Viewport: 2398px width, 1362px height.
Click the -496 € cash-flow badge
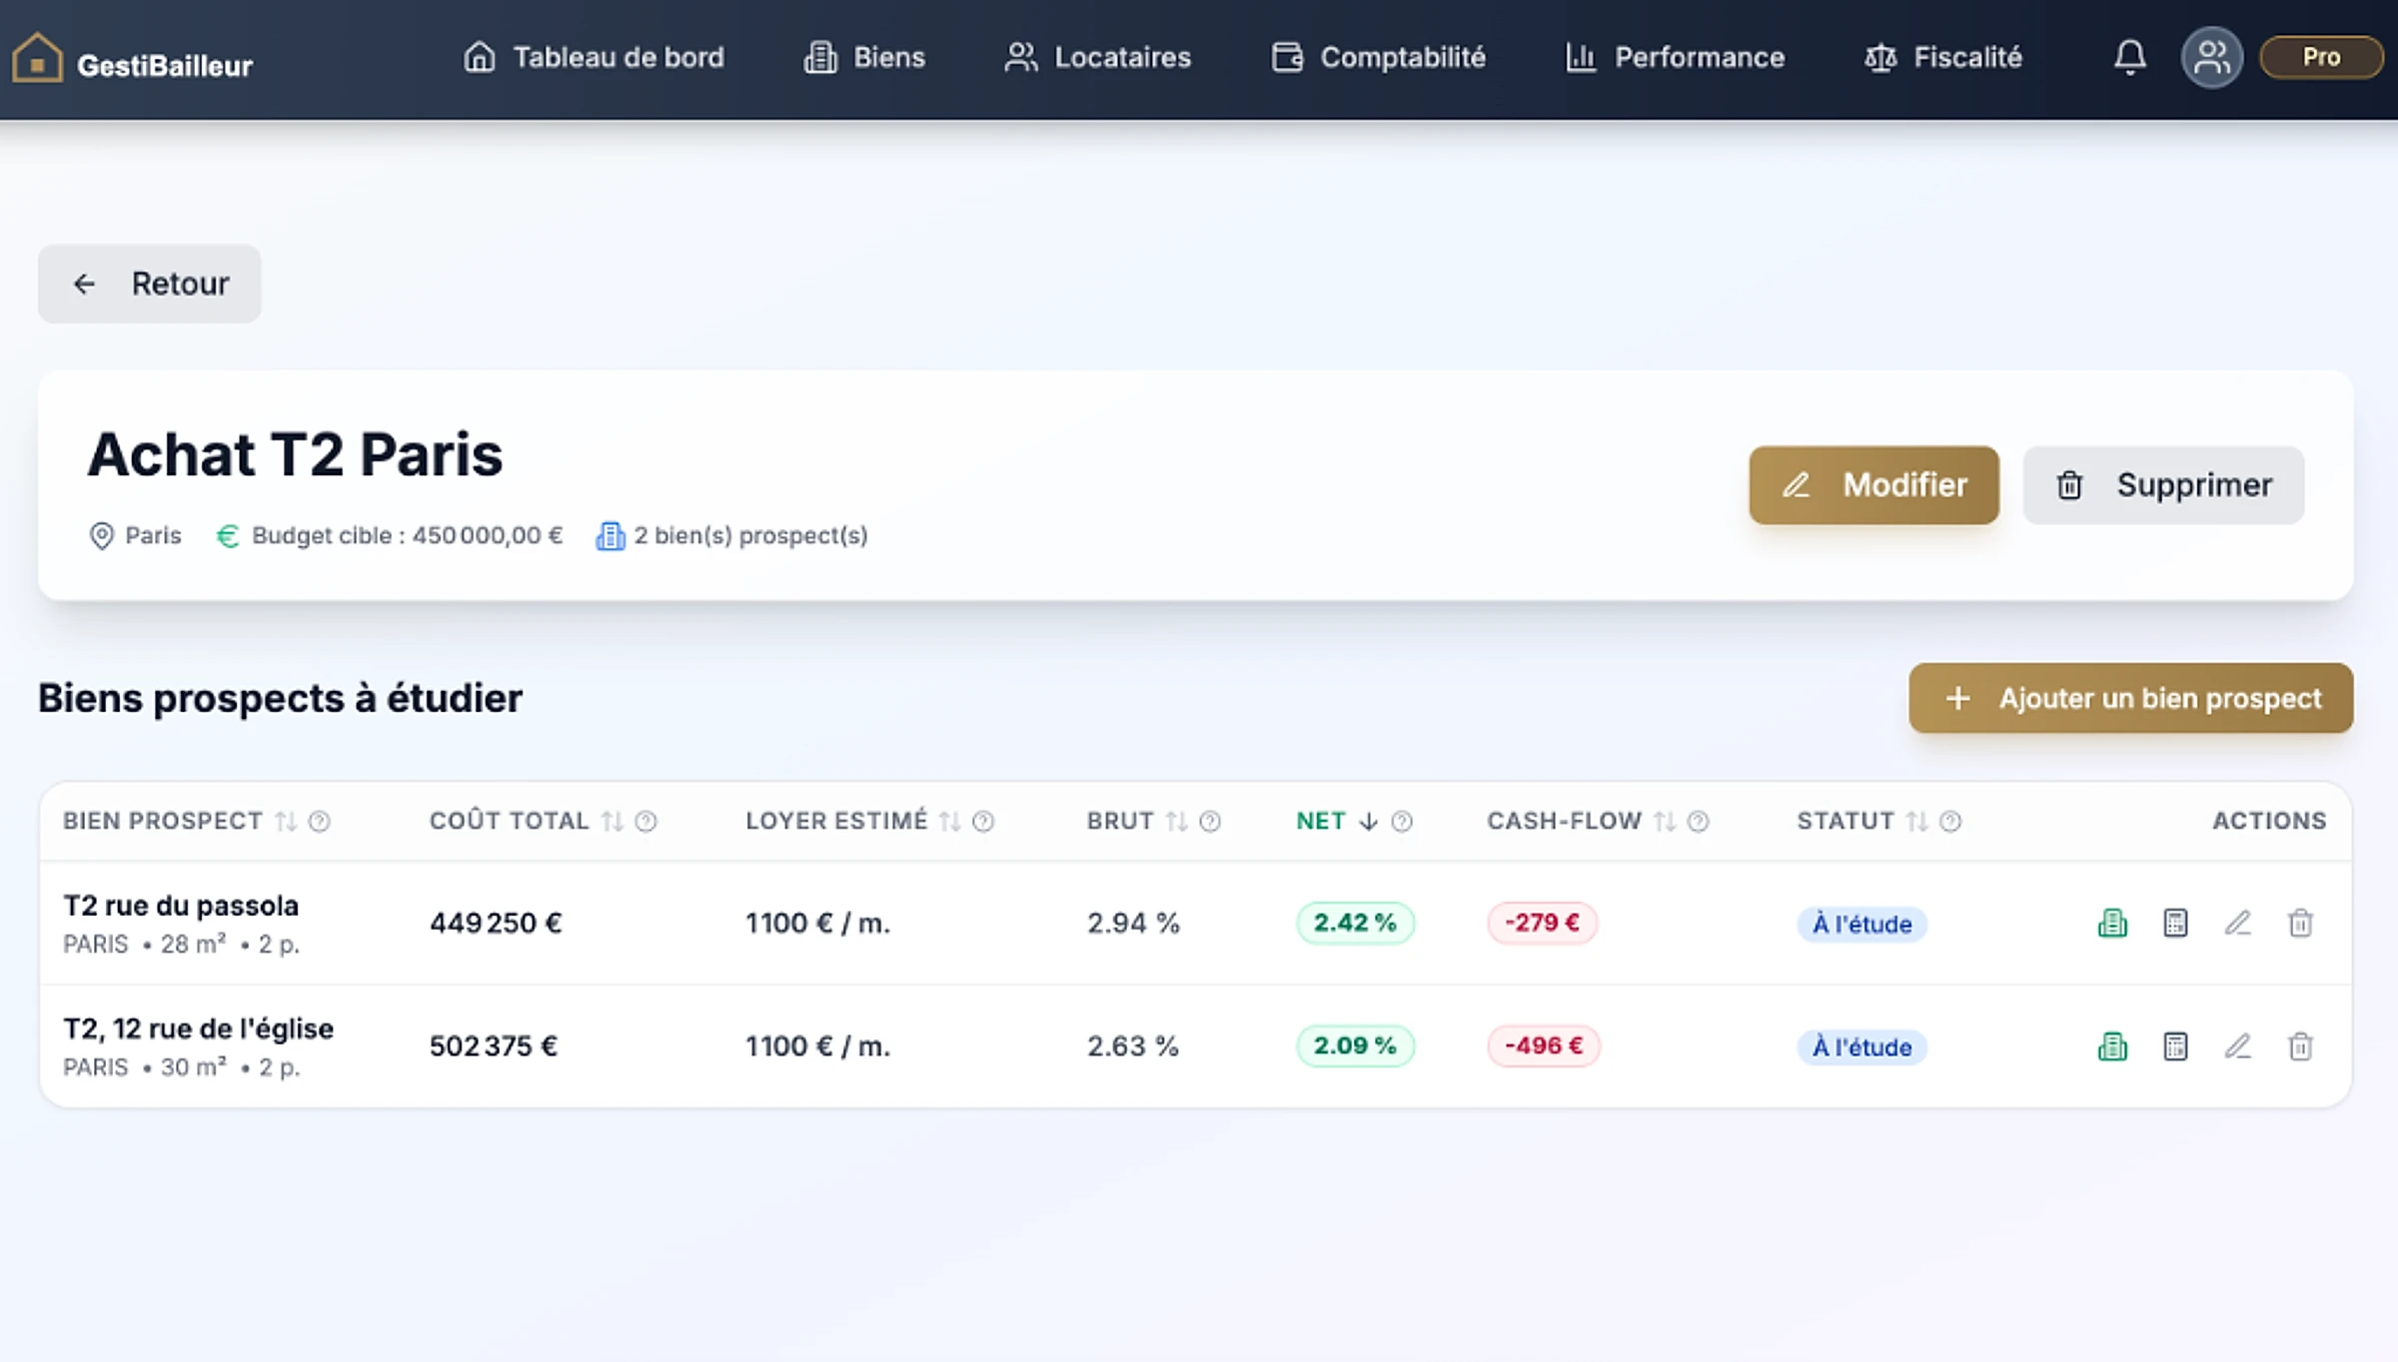coord(1544,1046)
